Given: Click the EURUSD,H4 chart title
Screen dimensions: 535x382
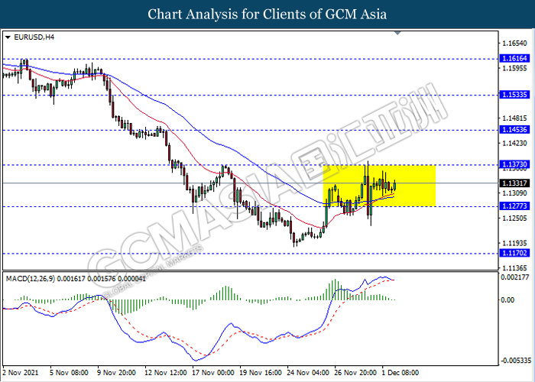Looking at the screenshot, I should 34,37.
